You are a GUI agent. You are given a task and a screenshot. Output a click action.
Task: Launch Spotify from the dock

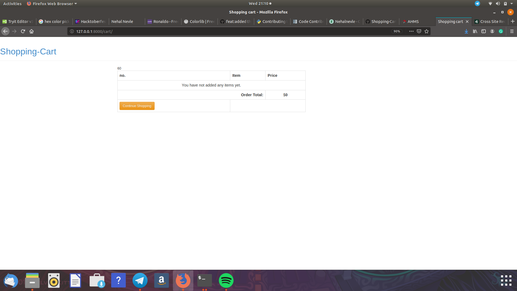point(226,280)
